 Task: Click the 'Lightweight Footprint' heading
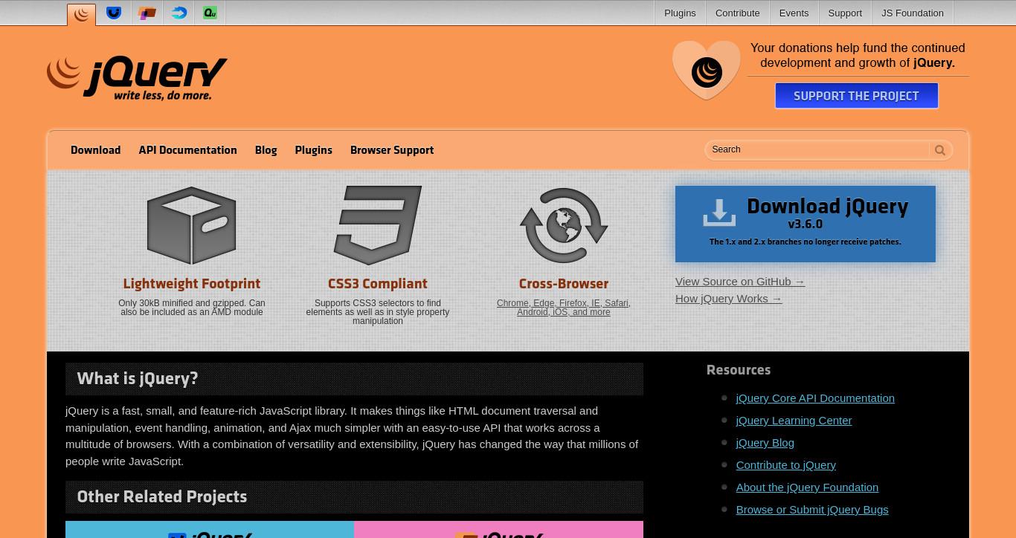click(x=192, y=284)
